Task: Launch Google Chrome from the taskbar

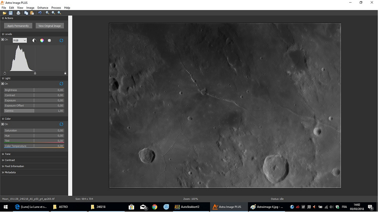Action: 154,207
